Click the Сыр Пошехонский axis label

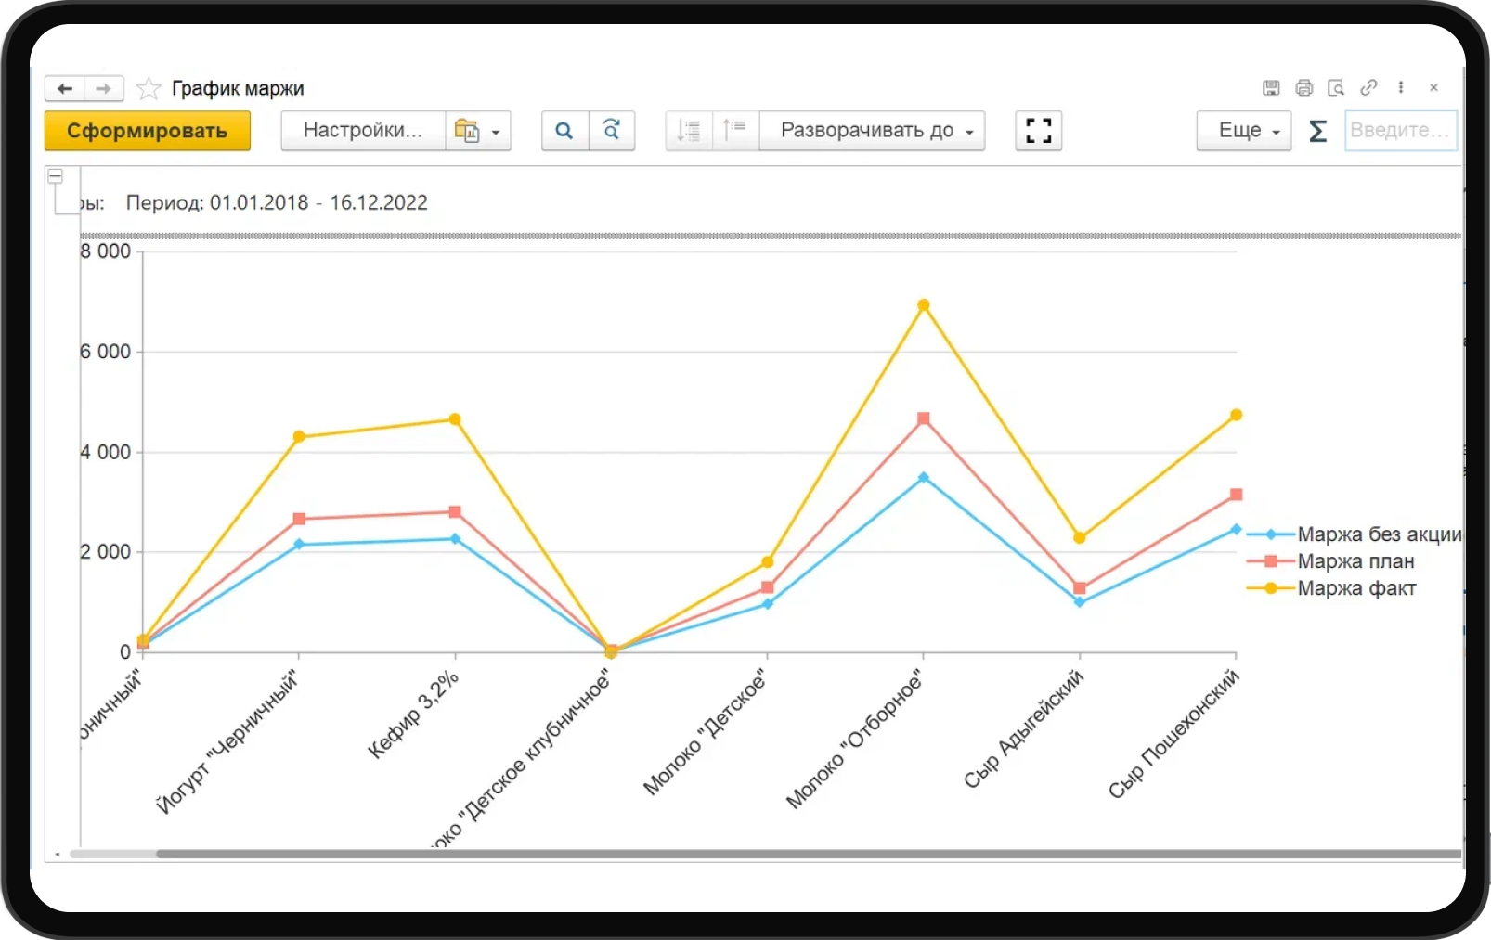pos(1173,734)
